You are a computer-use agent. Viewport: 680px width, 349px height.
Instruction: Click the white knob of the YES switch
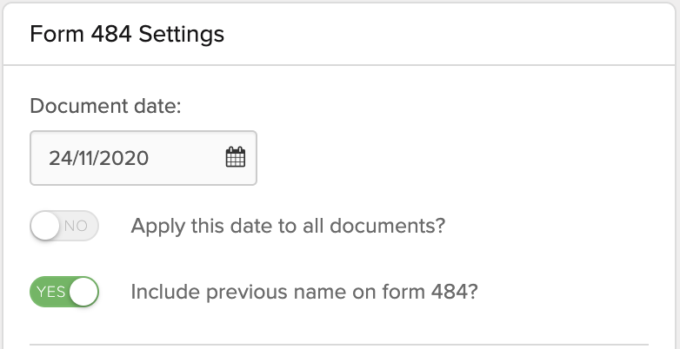(83, 292)
